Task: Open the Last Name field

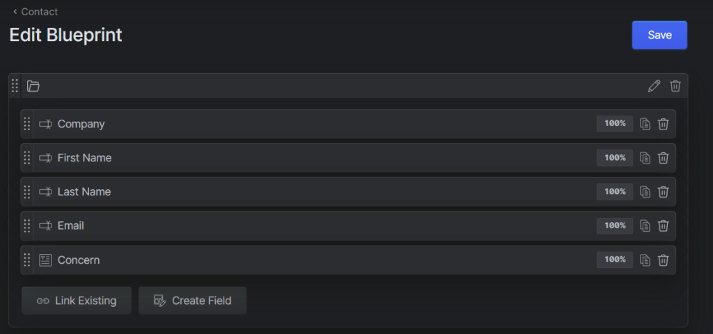Action: tap(84, 192)
